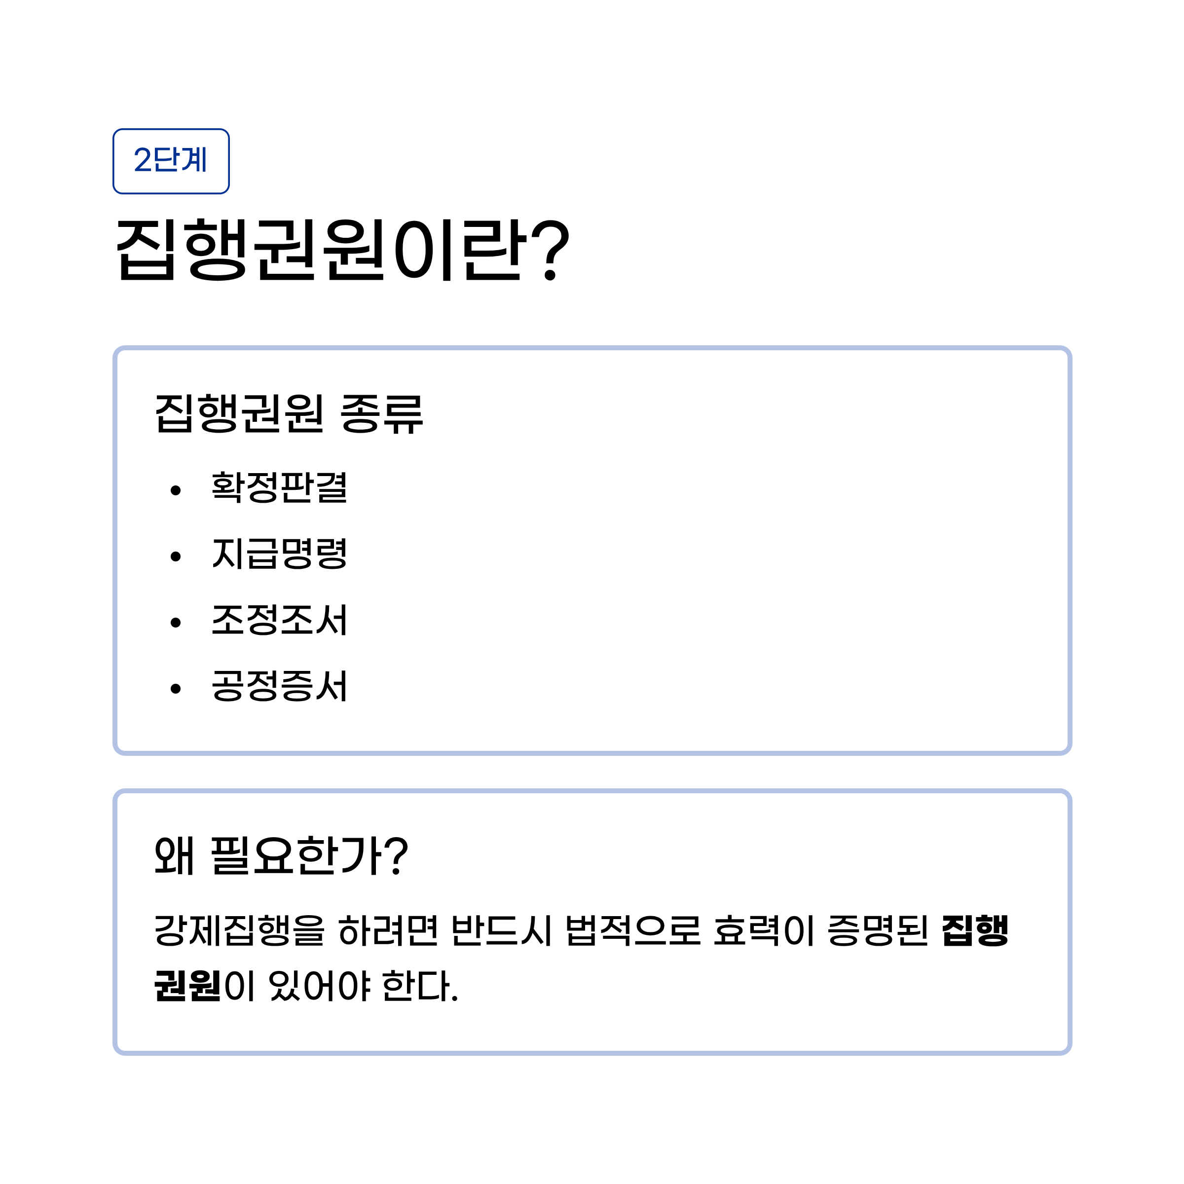This screenshot has width=1184, height=1184.
Task: Select the 지급명령 list item
Action: point(279,554)
